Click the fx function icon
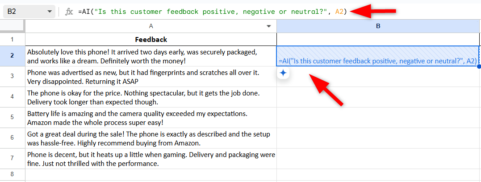 point(69,12)
